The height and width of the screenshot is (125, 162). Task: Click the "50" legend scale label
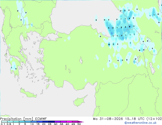tap(79, 124)
